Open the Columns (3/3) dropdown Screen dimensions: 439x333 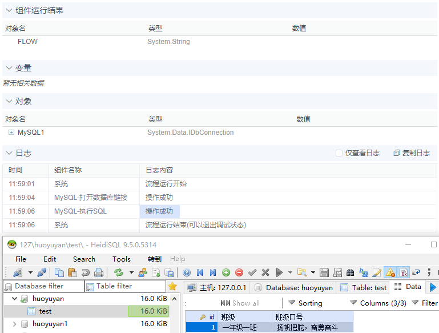pyautogui.click(x=378, y=303)
